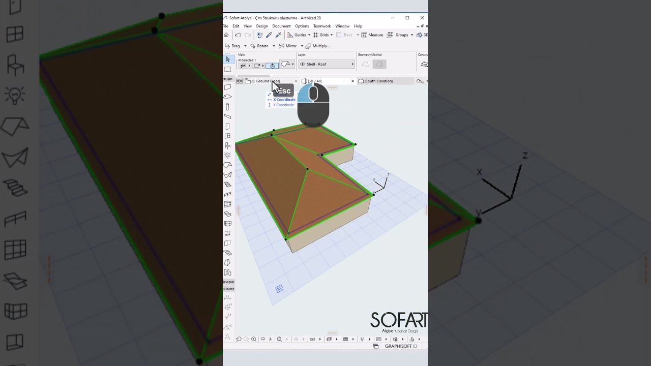Open the Document menu
This screenshot has width=651, height=366.
pyautogui.click(x=281, y=26)
